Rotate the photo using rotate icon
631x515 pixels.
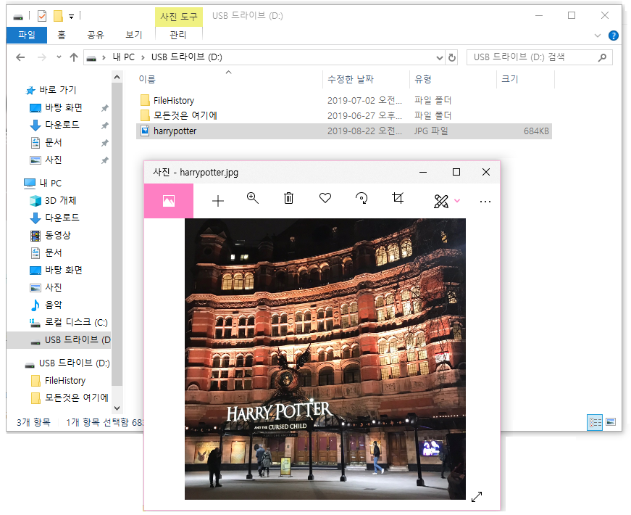(x=362, y=198)
